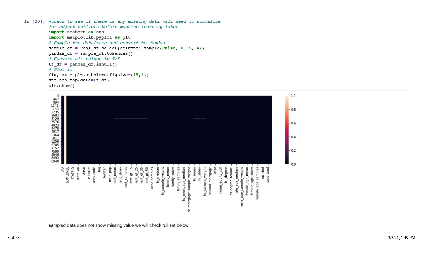Click the rent_mean x-axis label
This screenshot has height=257, width=423.
click(115, 175)
